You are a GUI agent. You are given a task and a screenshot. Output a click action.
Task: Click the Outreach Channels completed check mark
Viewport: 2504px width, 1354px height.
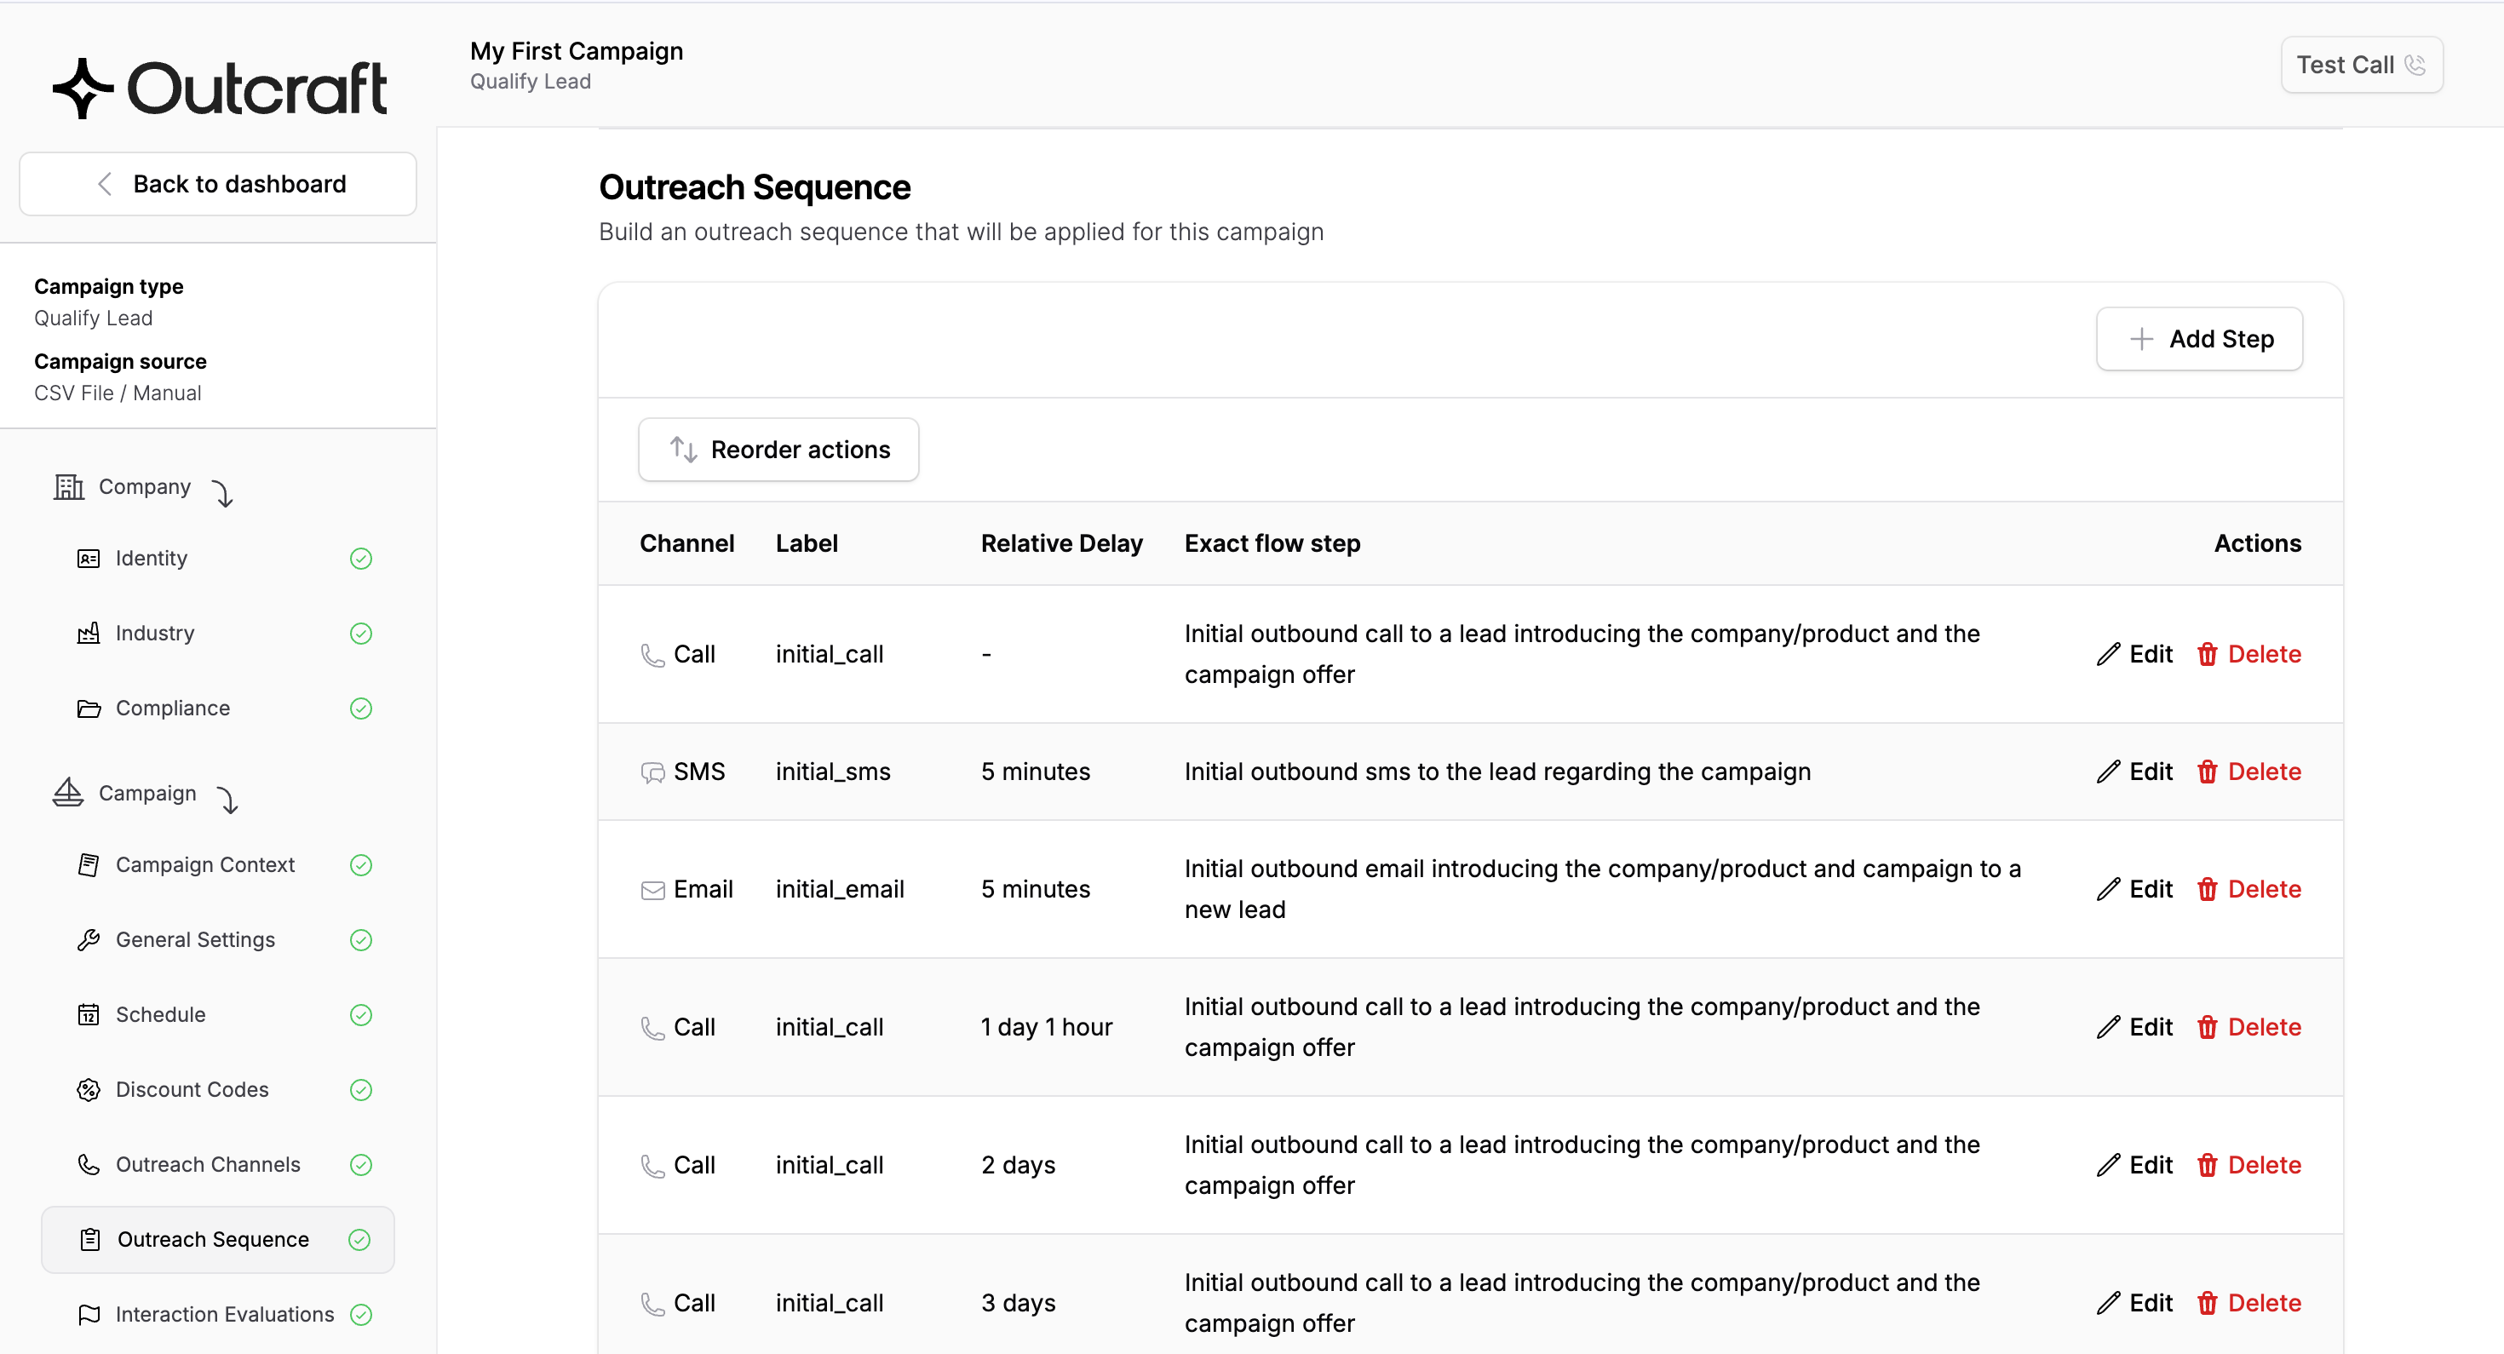pos(360,1164)
